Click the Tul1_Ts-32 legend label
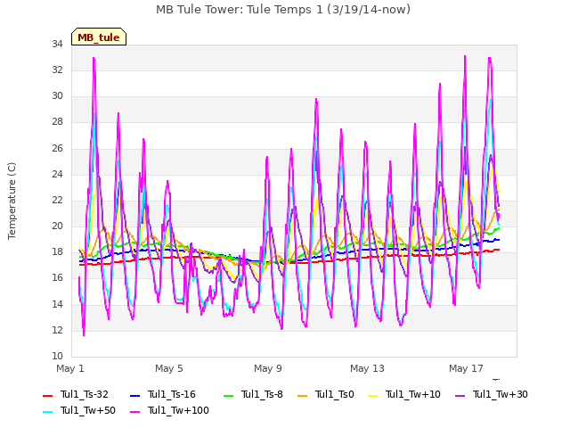 (x=85, y=394)
